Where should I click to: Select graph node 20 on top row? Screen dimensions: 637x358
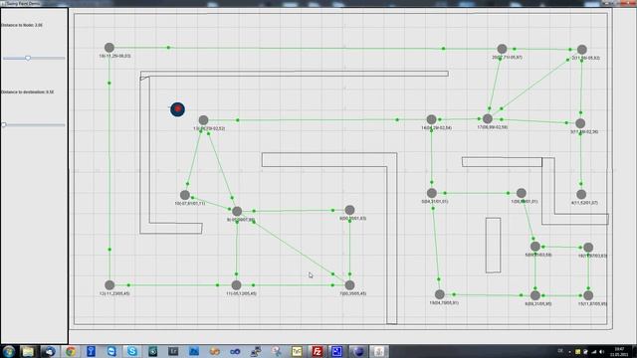(x=502, y=49)
